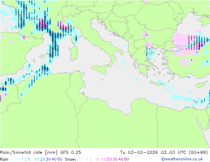Select Snow legend value 10
The width and height of the screenshot is (210, 162).
[x=104, y=159]
